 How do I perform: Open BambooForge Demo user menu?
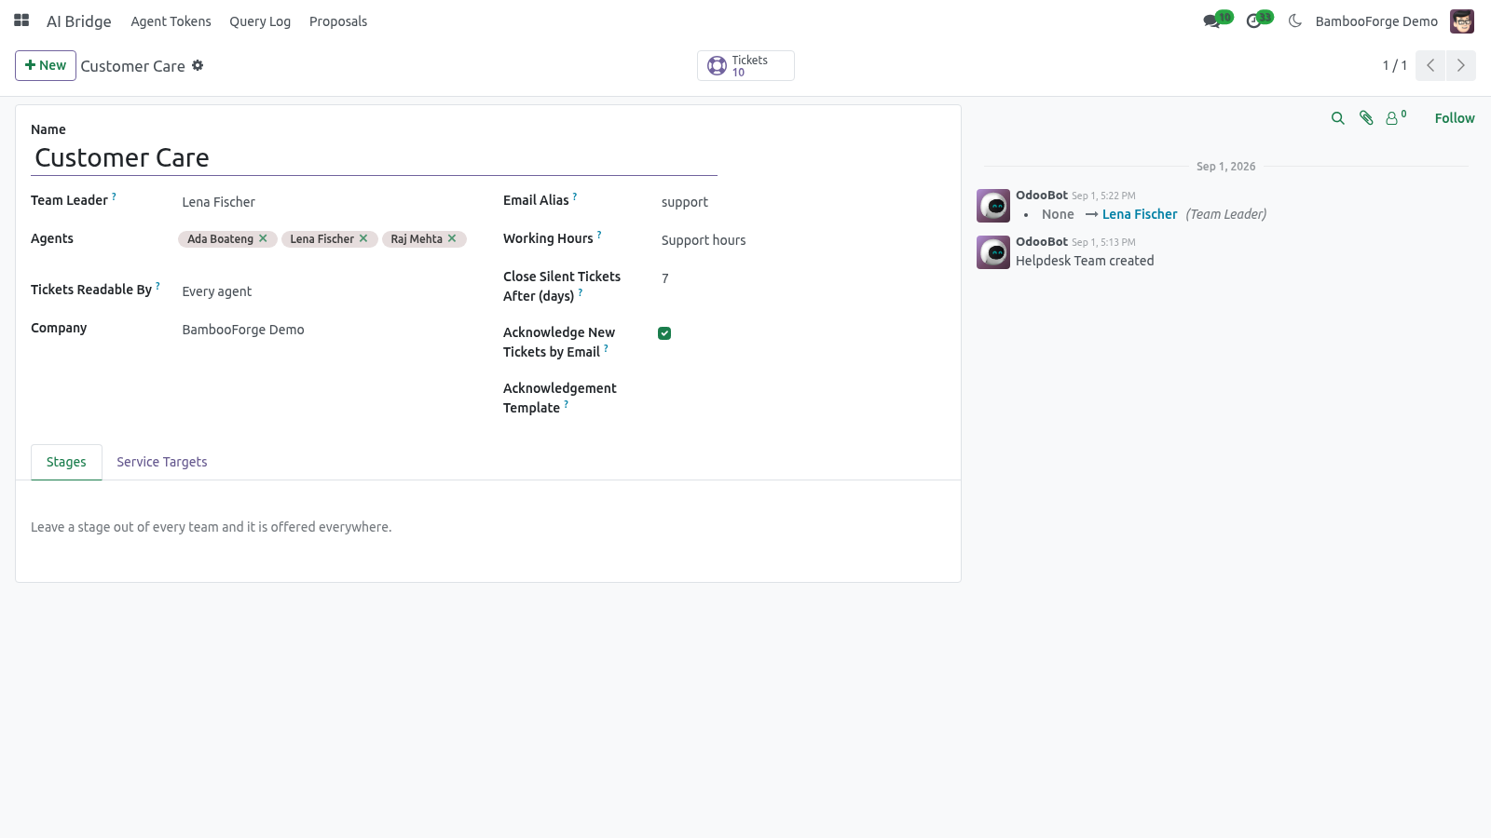[1376, 21]
